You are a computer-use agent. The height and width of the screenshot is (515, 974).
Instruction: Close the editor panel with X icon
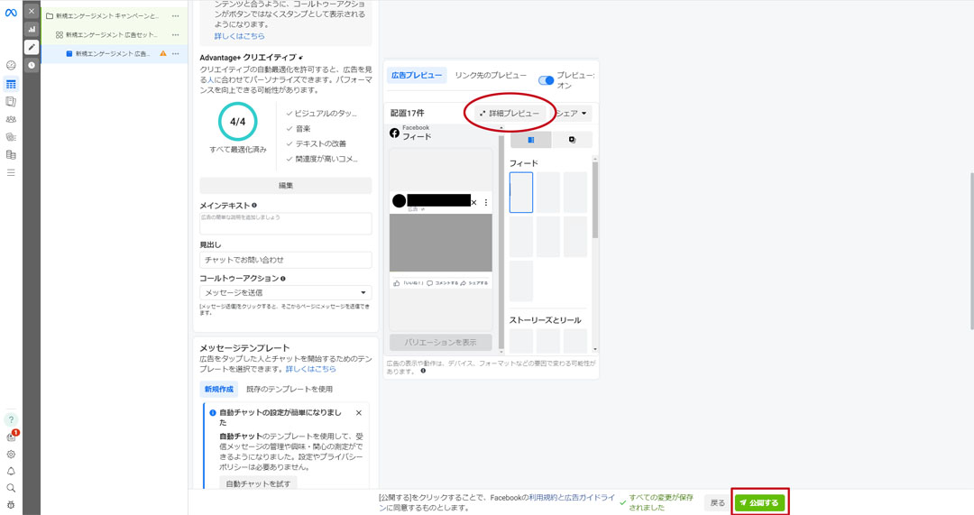coord(32,11)
